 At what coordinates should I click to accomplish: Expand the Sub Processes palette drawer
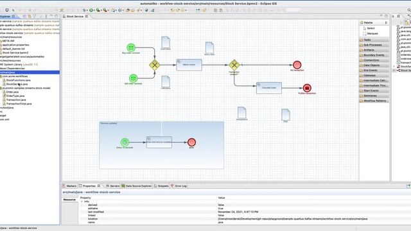coord(374,45)
